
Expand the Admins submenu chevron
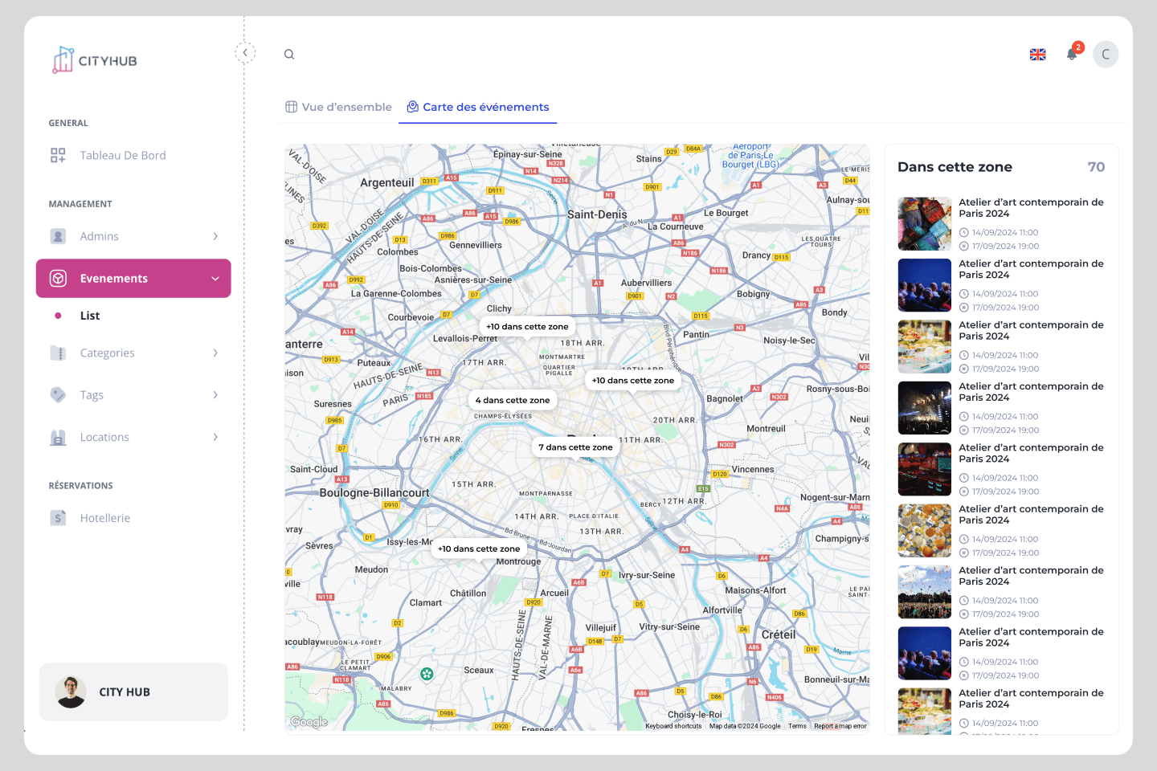215,236
